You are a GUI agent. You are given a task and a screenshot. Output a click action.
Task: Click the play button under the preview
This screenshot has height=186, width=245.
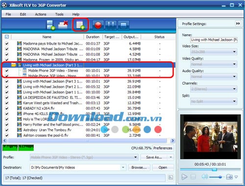pos(184,177)
